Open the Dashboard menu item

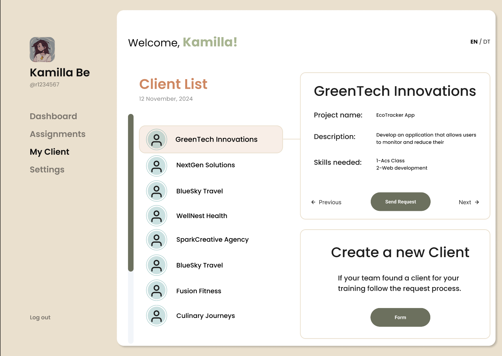53,116
